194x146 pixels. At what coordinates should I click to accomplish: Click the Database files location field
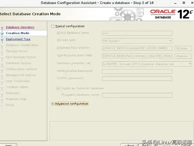pyautogui.click(x=137, y=48)
